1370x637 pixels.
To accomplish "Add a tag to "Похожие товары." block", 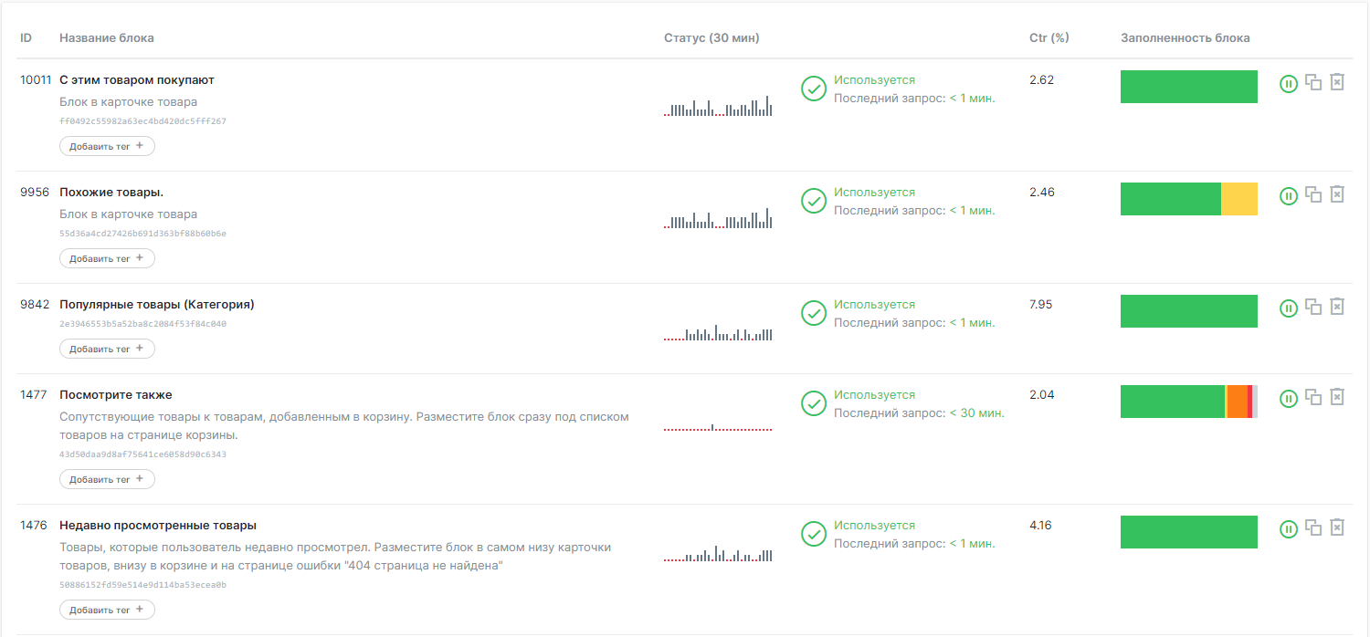I will click(107, 258).
